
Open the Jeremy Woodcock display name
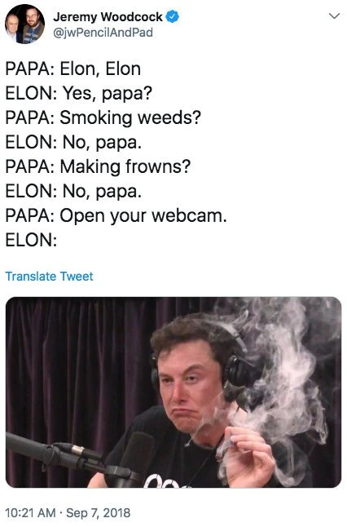pos(108,16)
